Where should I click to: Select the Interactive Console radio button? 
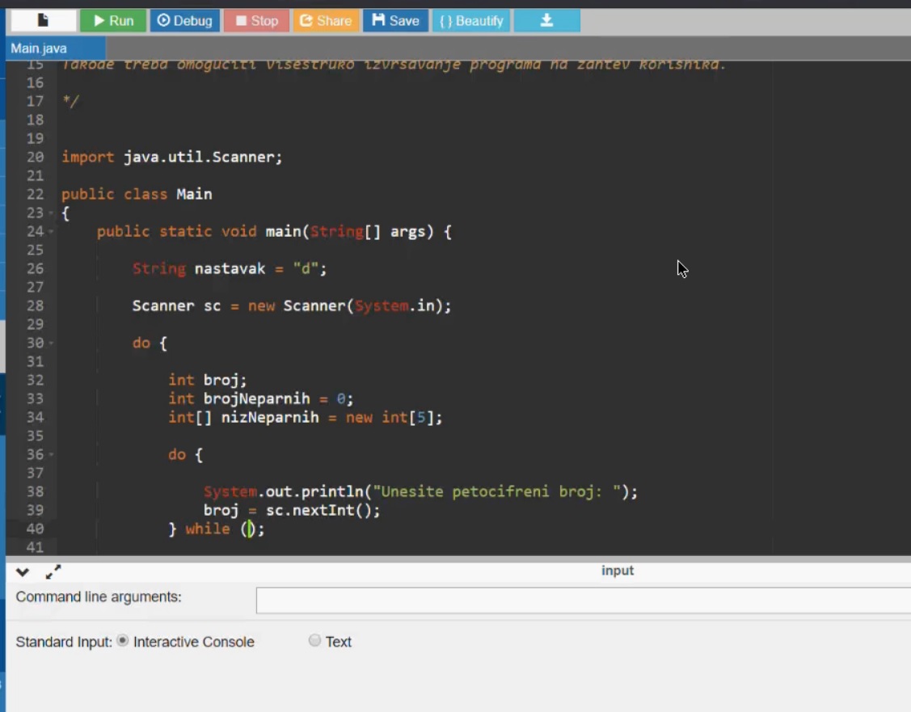click(x=123, y=641)
